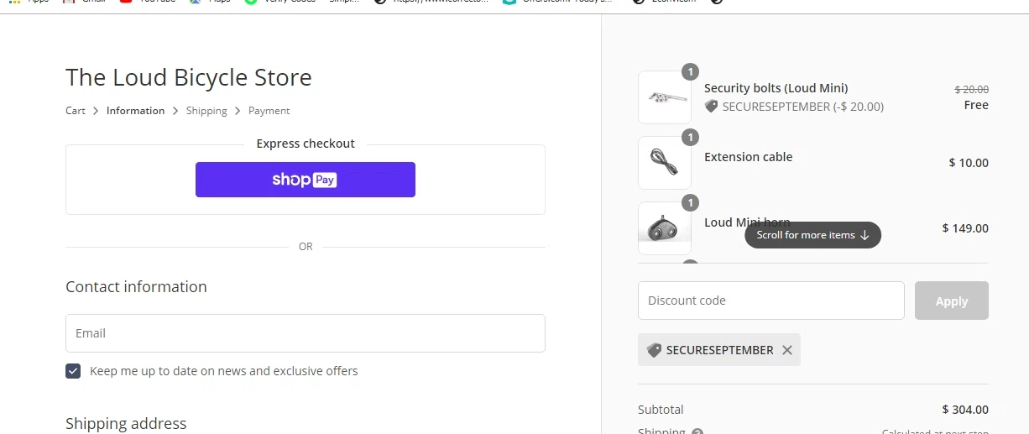Go back to Cart in breadcrumb
This screenshot has width=1029, height=434.
(x=76, y=111)
